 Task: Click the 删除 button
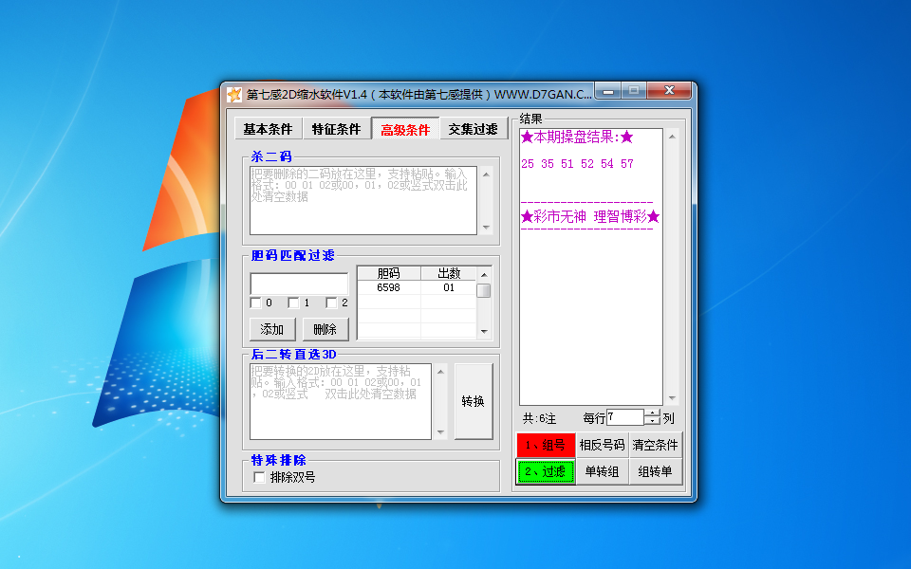click(x=325, y=329)
